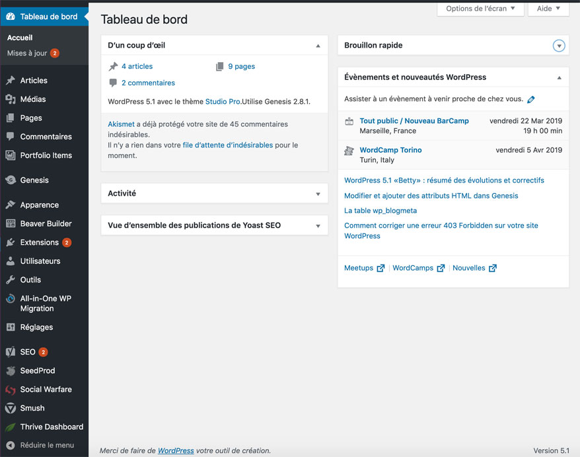Click the Thrive Dashboard leaf icon
580x457 pixels.
(11, 427)
